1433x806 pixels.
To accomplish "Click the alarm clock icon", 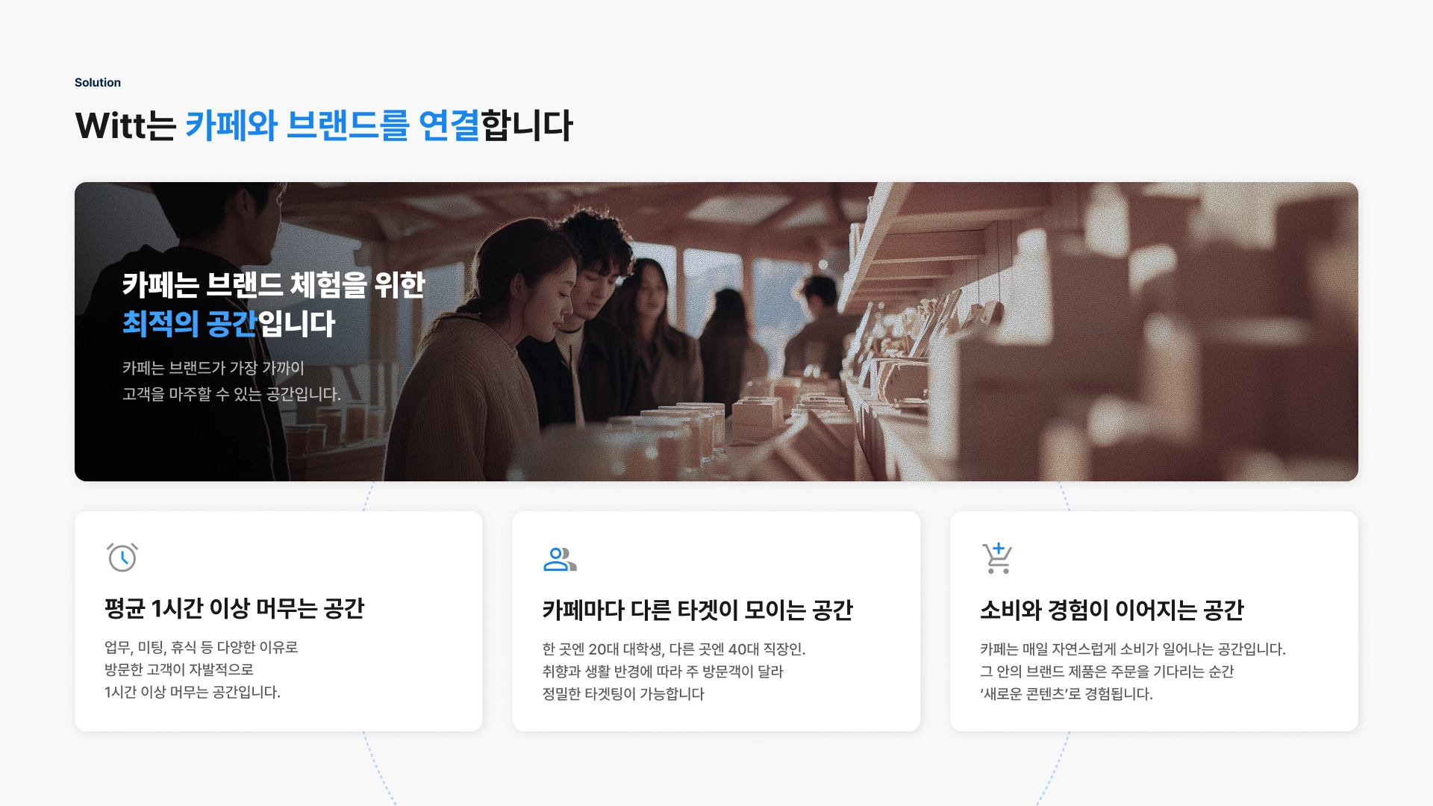I will tap(122, 557).
